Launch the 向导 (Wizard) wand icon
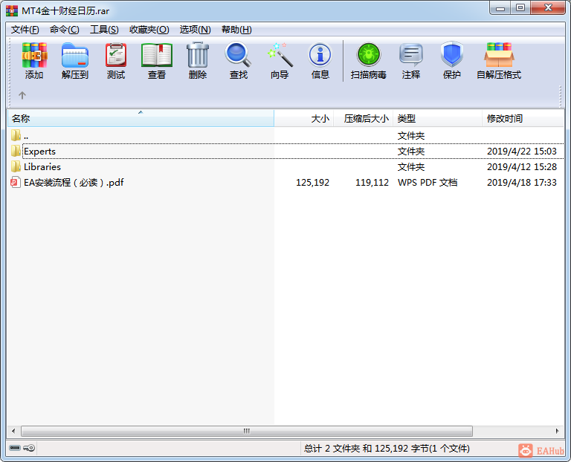The height and width of the screenshot is (462, 571). pyautogui.click(x=280, y=55)
